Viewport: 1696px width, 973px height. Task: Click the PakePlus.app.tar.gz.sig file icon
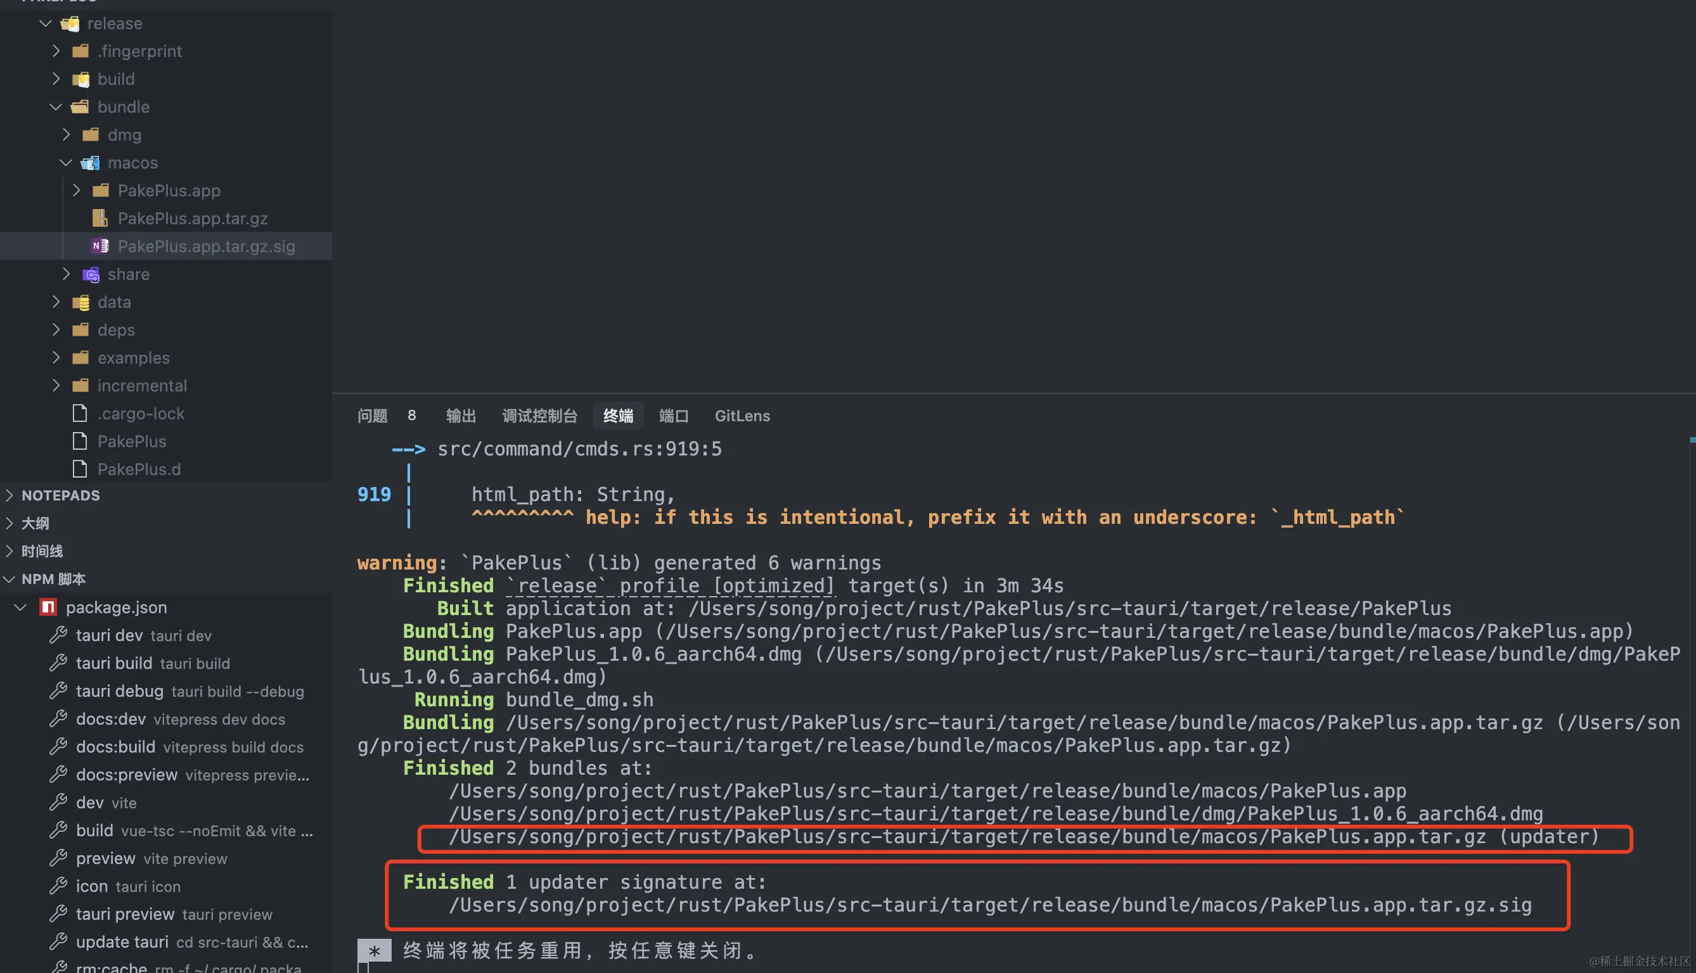coord(100,246)
